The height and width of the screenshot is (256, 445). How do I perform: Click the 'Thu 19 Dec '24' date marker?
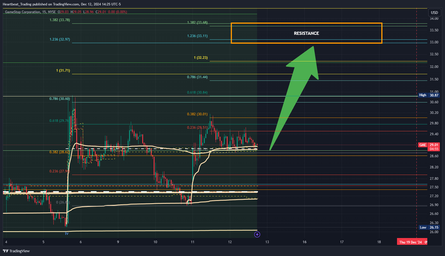coord(412,242)
